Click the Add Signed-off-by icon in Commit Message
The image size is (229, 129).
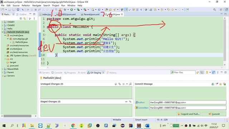217,84
